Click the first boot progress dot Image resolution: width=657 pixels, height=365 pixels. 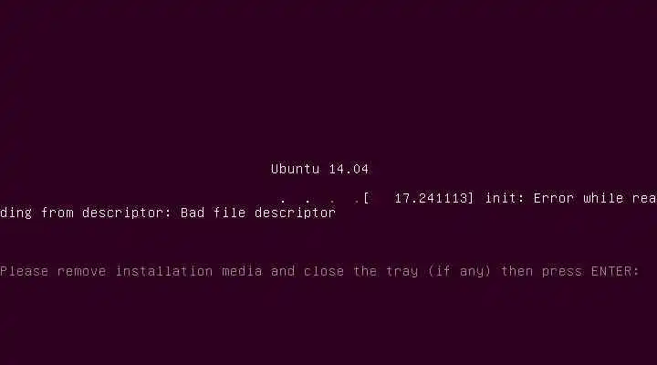[x=283, y=202]
